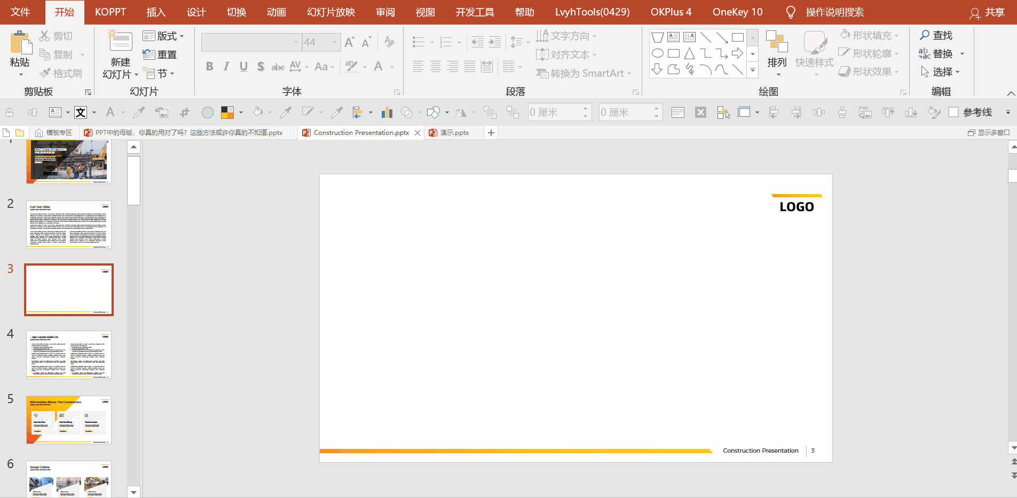Click the Reset (重置) slide icon

pos(149,54)
